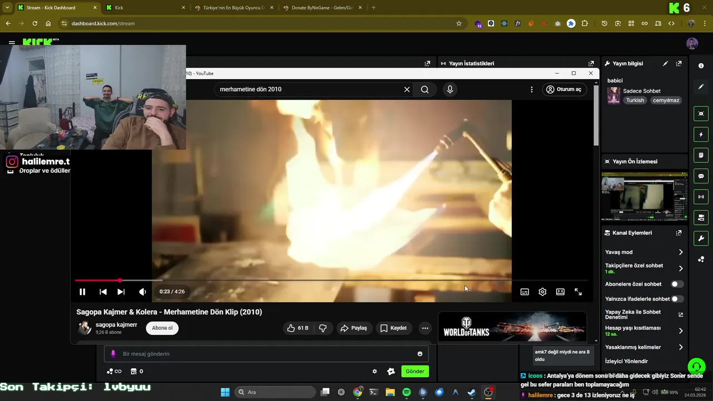Click Oturum aç sign-in button
This screenshot has height=401, width=713.
tap(564, 89)
